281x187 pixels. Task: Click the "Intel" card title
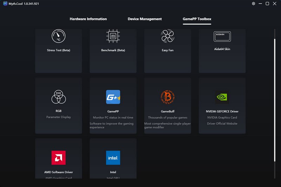[113, 172]
